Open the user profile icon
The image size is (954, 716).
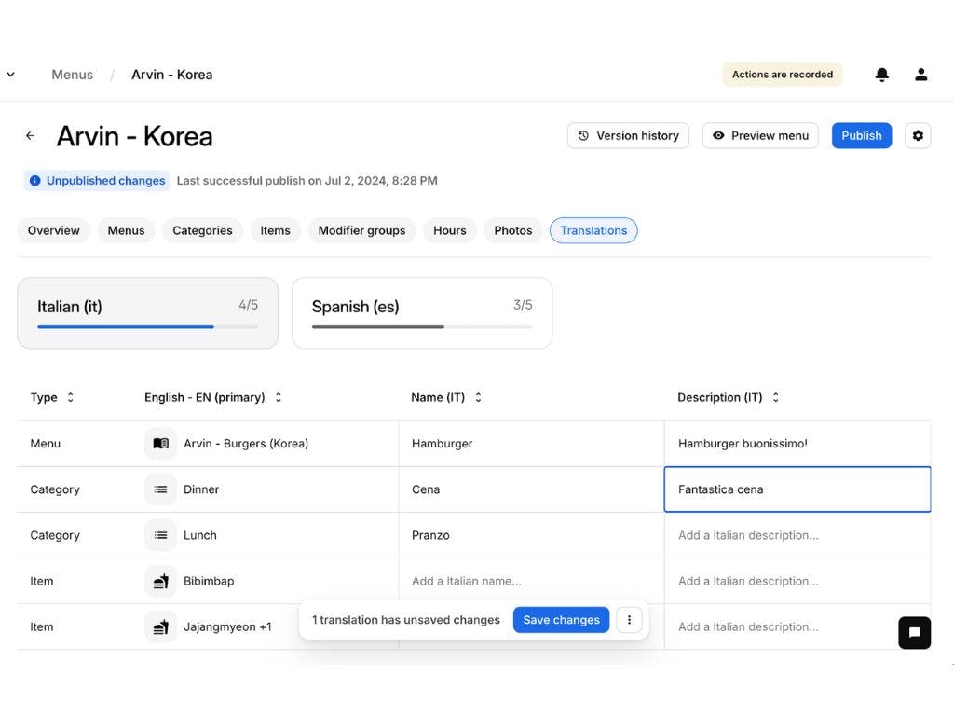click(x=920, y=75)
